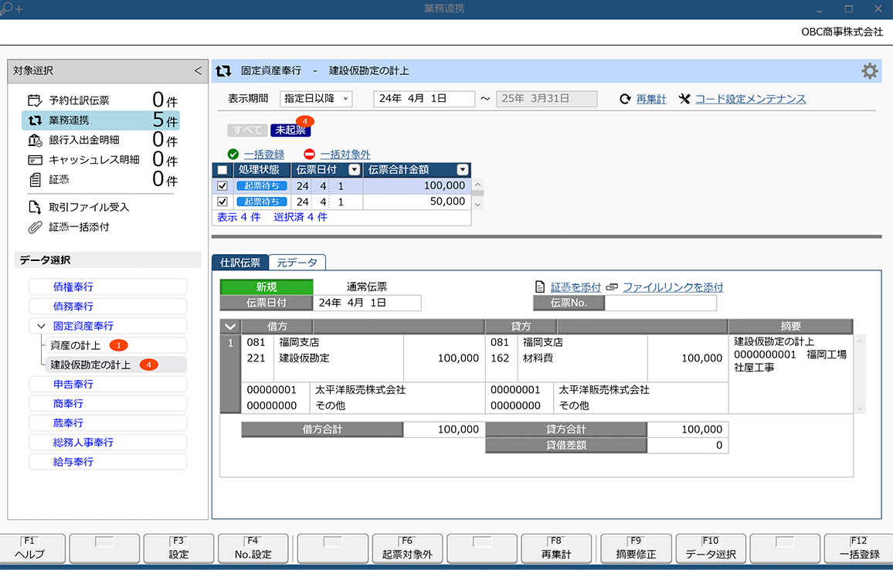Click 取引ファイル受入 file icon
893x570 pixels.
[35, 207]
